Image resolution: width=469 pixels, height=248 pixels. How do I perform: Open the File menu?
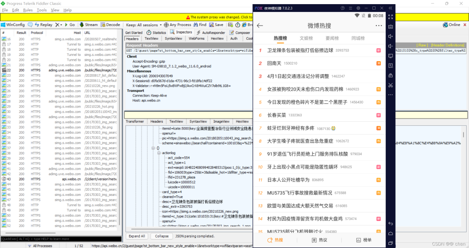pyautogui.click(x=5, y=10)
